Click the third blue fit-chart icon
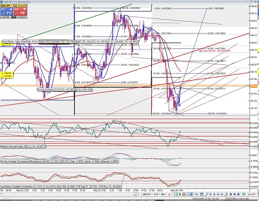This screenshot has width=259, height=201. point(239,194)
